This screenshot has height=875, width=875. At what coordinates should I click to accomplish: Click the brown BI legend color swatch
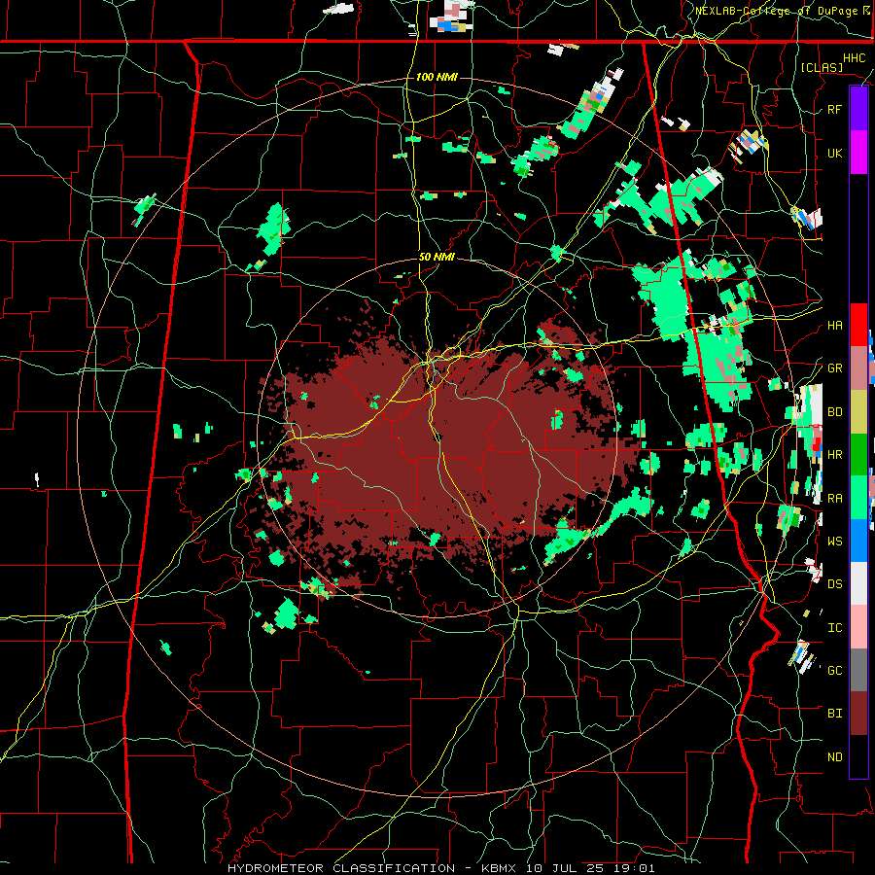[x=858, y=714]
